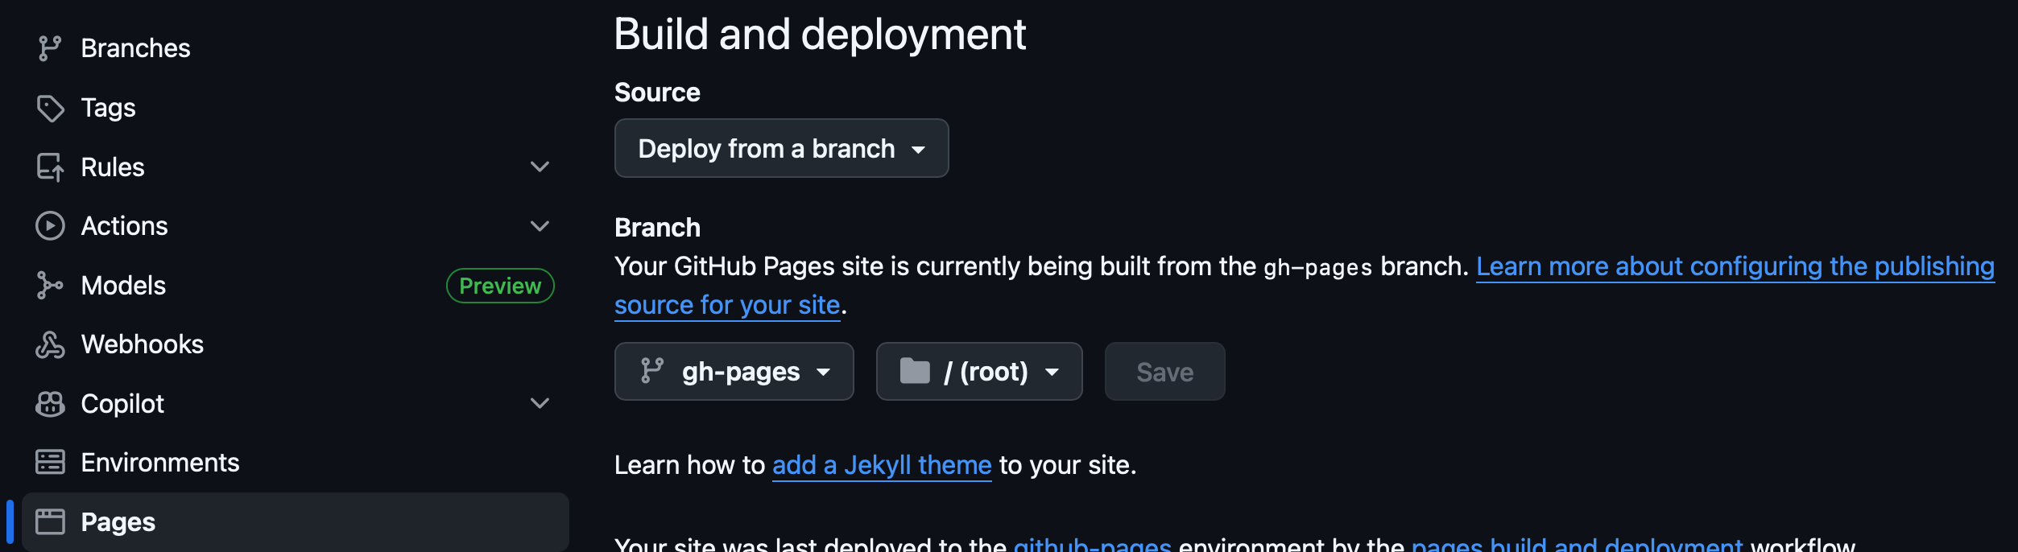
Task: Click the Pages browser icon
Action: pyautogui.click(x=50, y=522)
